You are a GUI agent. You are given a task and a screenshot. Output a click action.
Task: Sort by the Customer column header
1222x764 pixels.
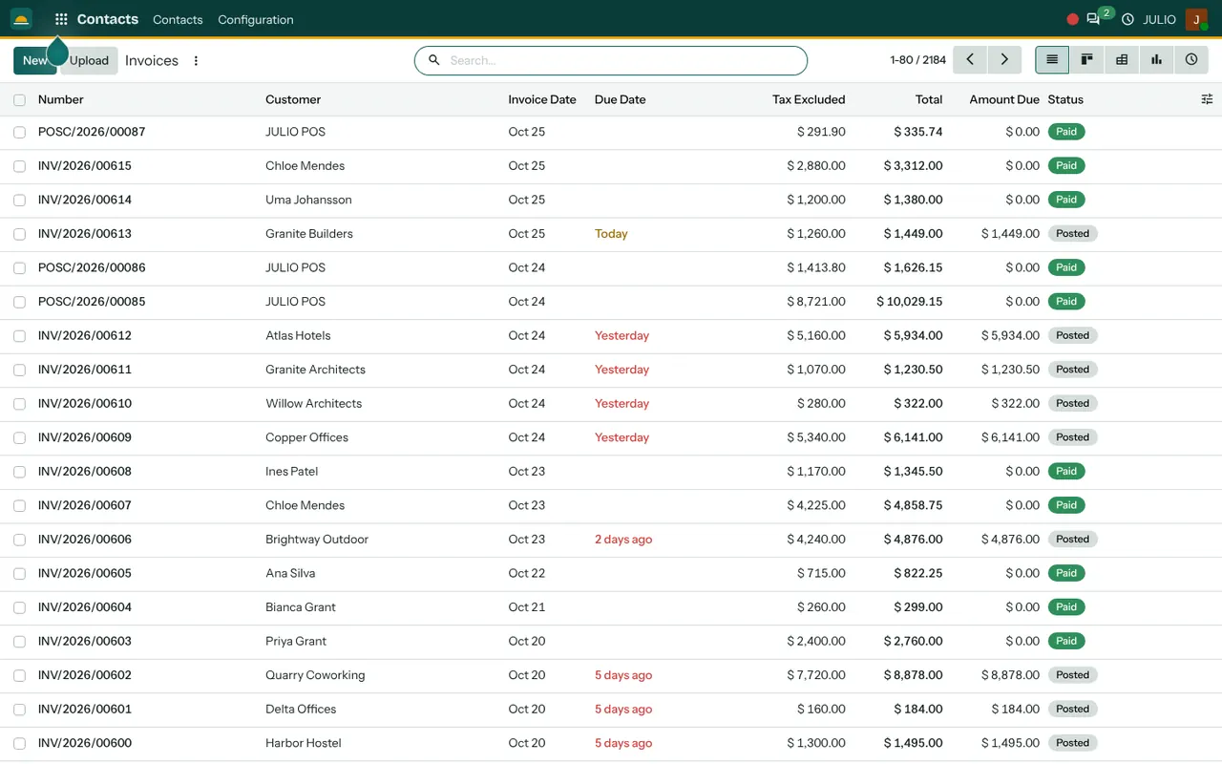tap(293, 99)
